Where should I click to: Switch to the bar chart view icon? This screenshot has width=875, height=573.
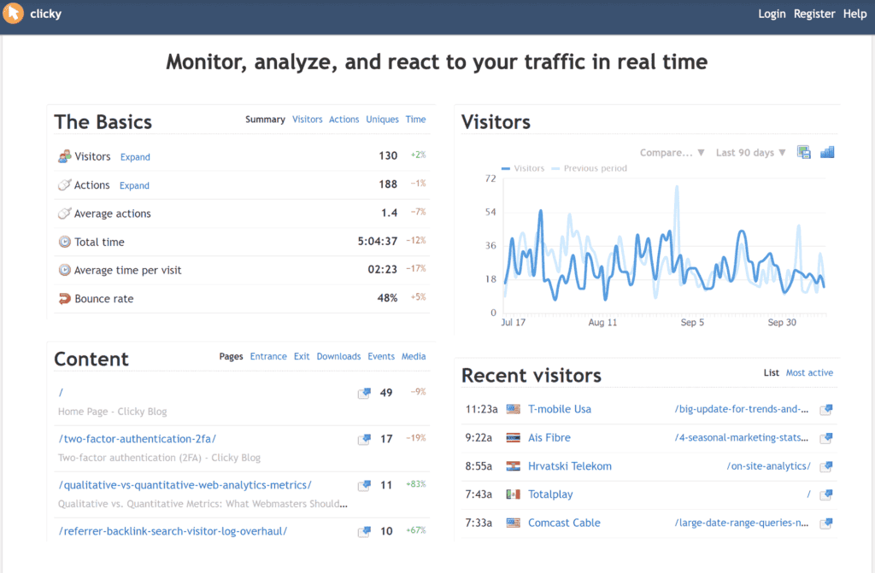[x=826, y=151]
